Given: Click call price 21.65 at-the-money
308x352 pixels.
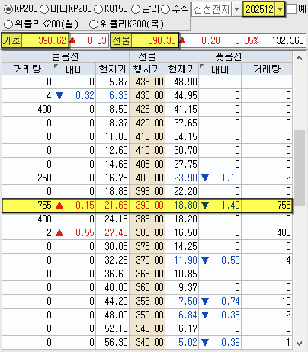Looking at the screenshot, I should point(116,206).
